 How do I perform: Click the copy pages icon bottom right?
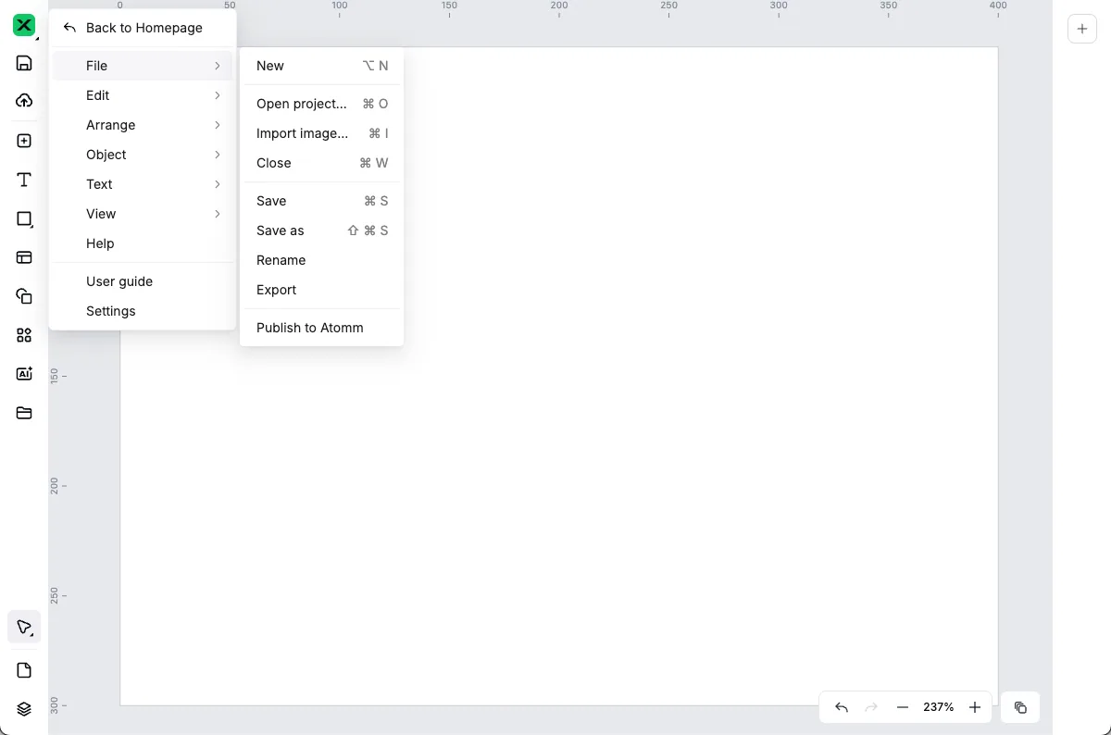click(x=1020, y=707)
